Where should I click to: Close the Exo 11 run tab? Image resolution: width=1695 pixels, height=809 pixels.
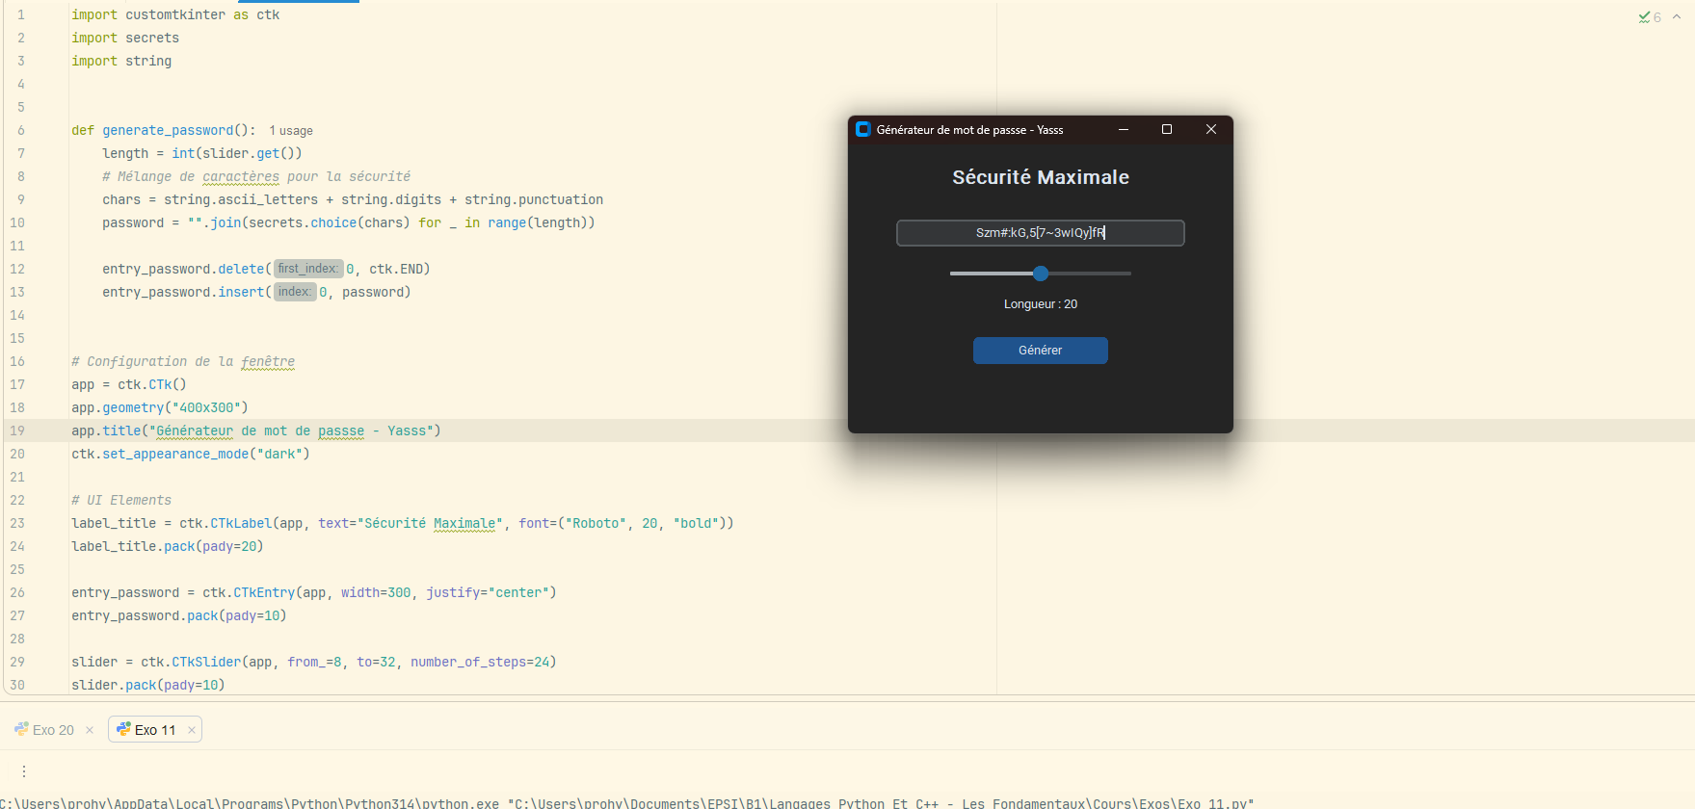tap(192, 730)
